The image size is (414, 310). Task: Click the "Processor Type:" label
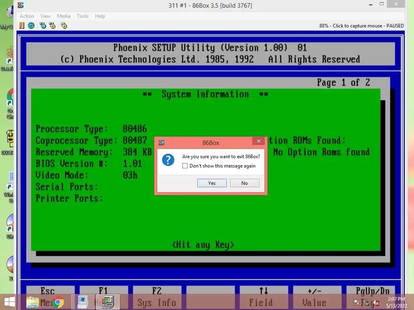(x=72, y=129)
